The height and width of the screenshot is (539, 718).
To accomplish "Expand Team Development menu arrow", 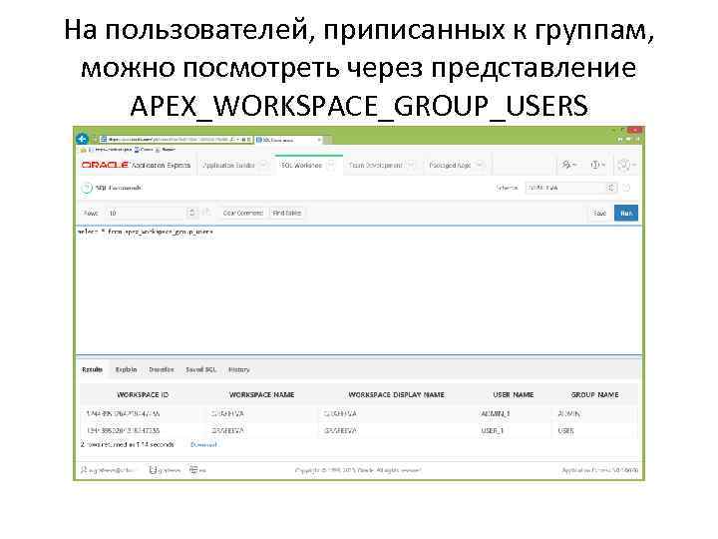I will pyautogui.click(x=411, y=165).
